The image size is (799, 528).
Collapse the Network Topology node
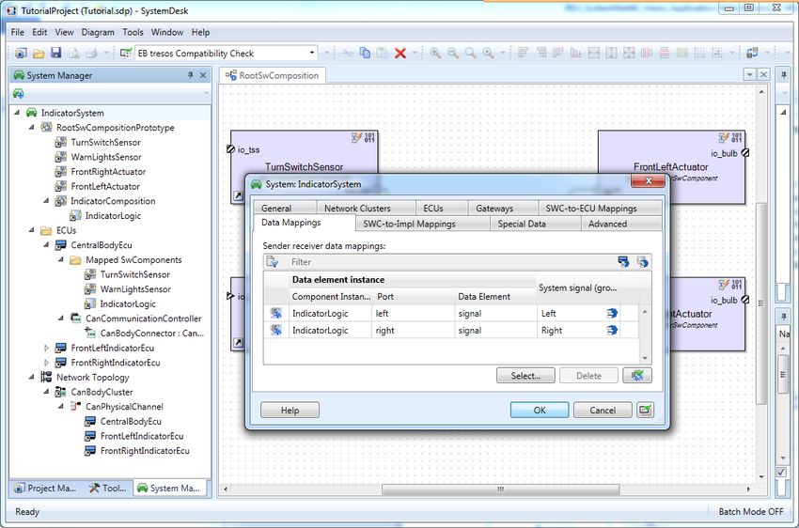pos(32,377)
